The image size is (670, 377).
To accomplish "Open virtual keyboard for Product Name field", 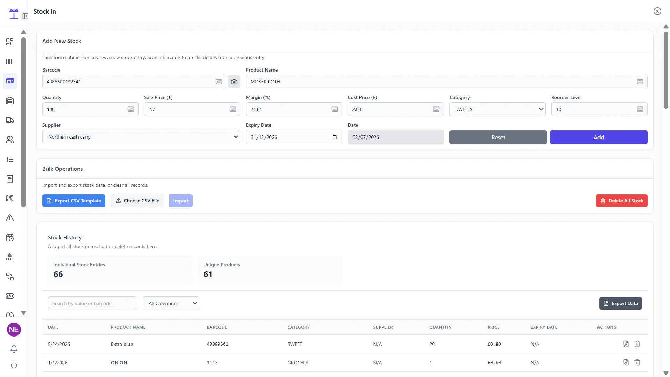I will 640,82.
